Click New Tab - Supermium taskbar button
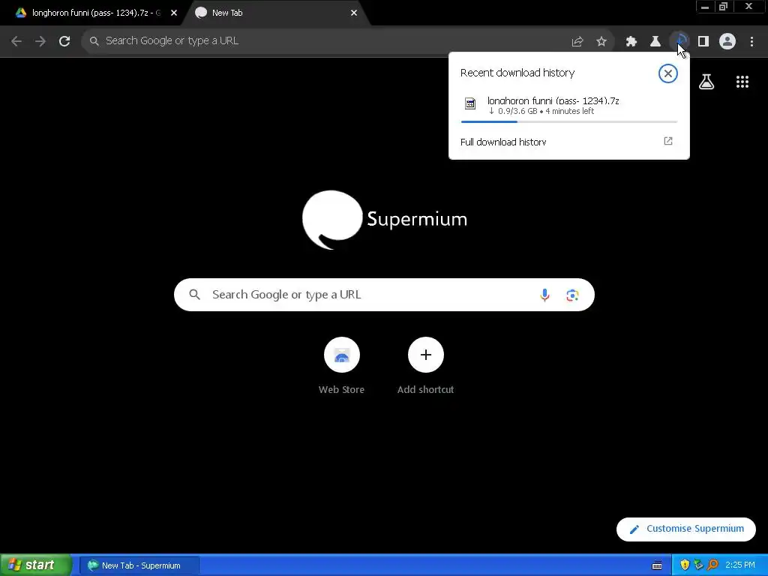 coord(139,565)
